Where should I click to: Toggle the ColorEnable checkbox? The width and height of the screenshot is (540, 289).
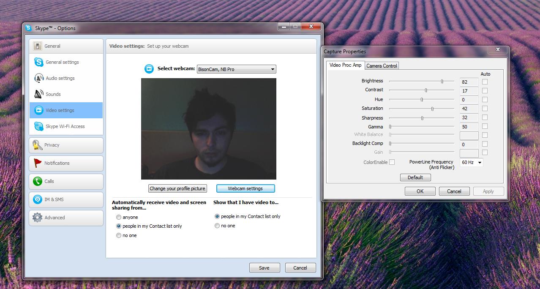click(392, 162)
